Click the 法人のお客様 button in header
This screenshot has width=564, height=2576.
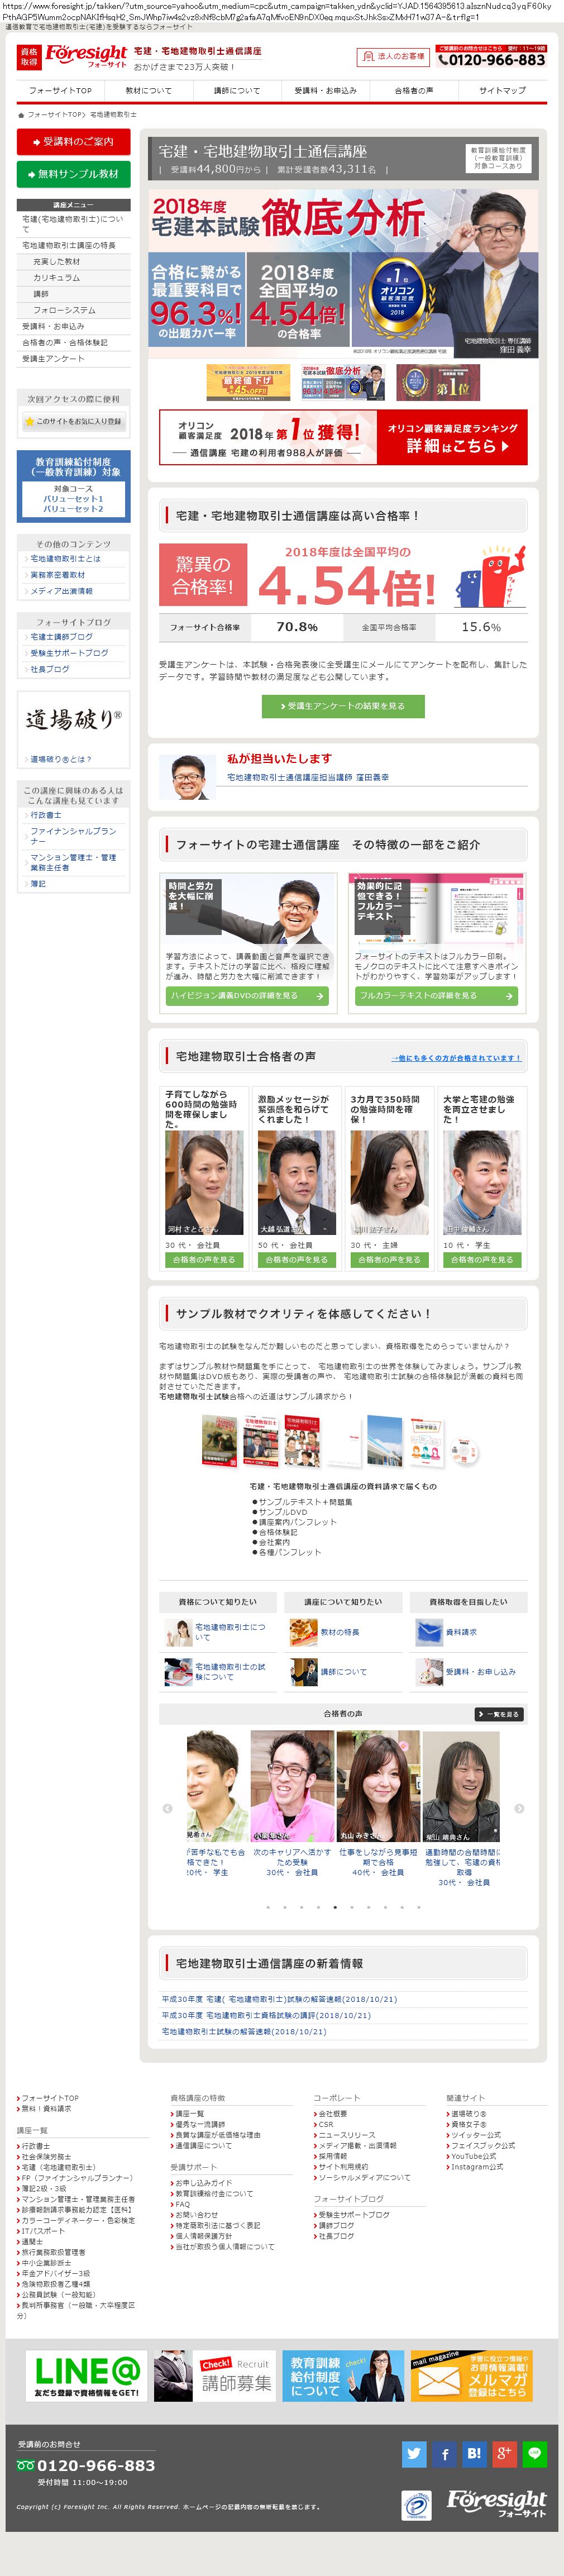coord(394,57)
